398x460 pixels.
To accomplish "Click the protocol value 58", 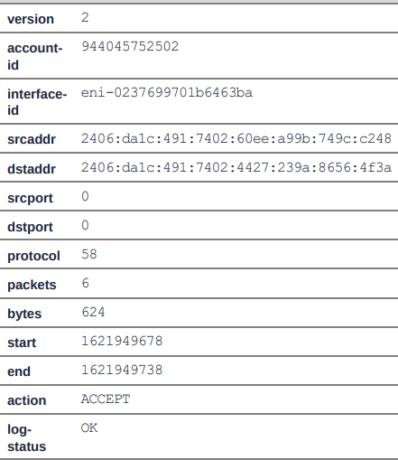I will pyautogui.click(x=89, y=254).
